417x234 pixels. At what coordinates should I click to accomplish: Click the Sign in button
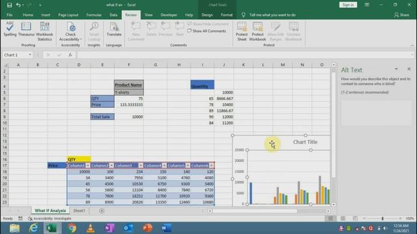tap(348, 5)
